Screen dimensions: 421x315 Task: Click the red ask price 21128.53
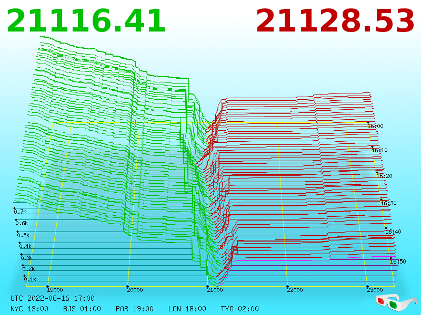tap(335, 21)
